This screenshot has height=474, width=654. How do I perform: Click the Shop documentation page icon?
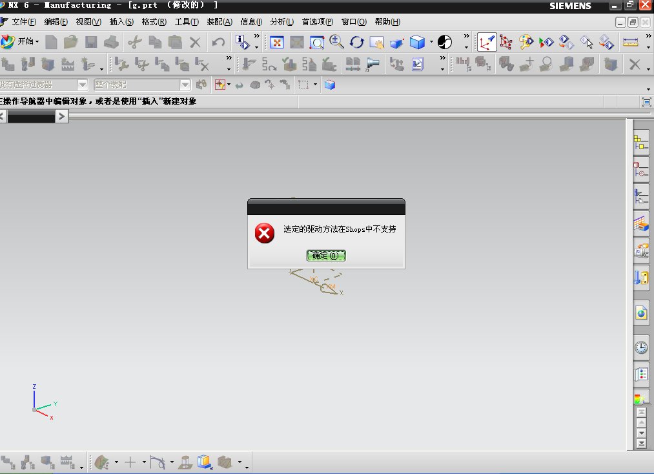click(x=418, y=64)
